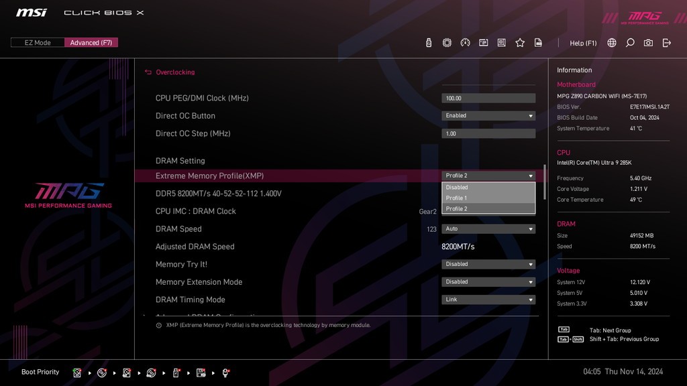Choose Profile 1 in XMP list
The height and width of the screenshot is (386, 687).
(x=488, y=198)
